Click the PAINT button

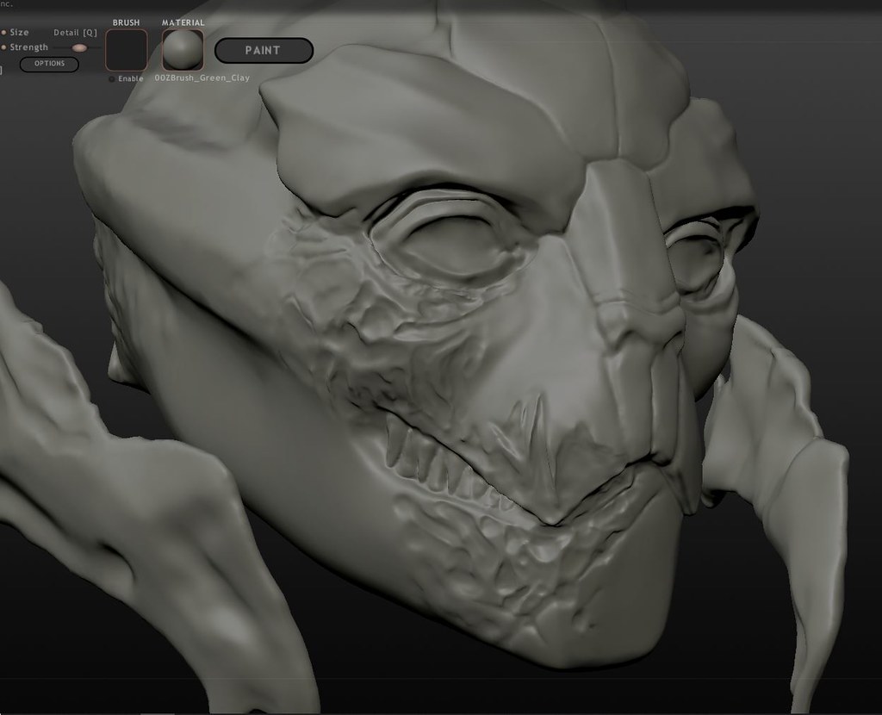click(264, 51)
